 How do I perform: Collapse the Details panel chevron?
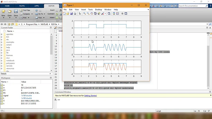click(50, 74)
